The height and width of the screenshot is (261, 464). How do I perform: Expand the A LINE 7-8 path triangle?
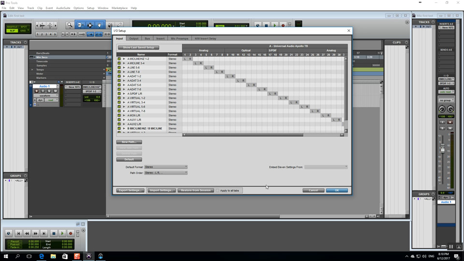pos(124,72)
